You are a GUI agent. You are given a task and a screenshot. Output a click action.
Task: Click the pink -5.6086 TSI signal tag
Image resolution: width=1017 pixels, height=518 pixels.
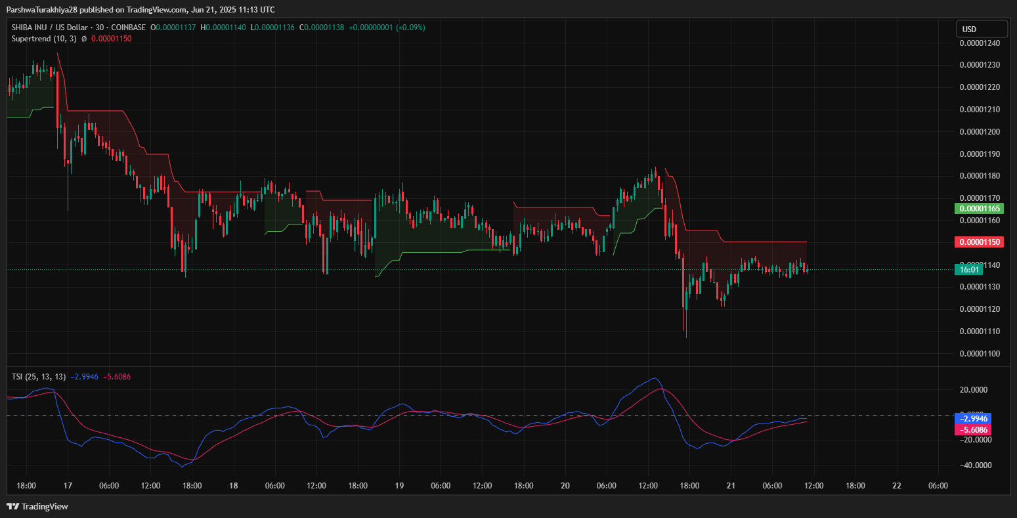point(974,430)
